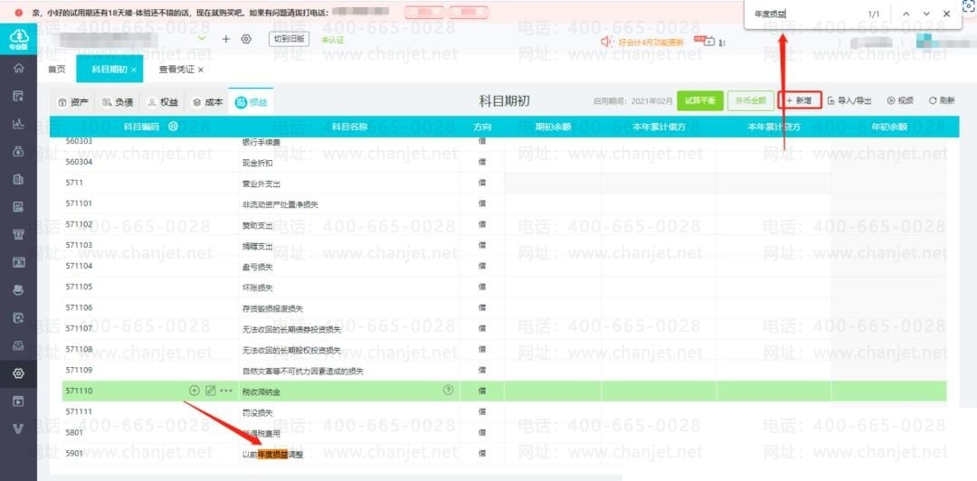Click the plus icon beside company name
This screenshot has height=481, width=977.
point(226,39)
